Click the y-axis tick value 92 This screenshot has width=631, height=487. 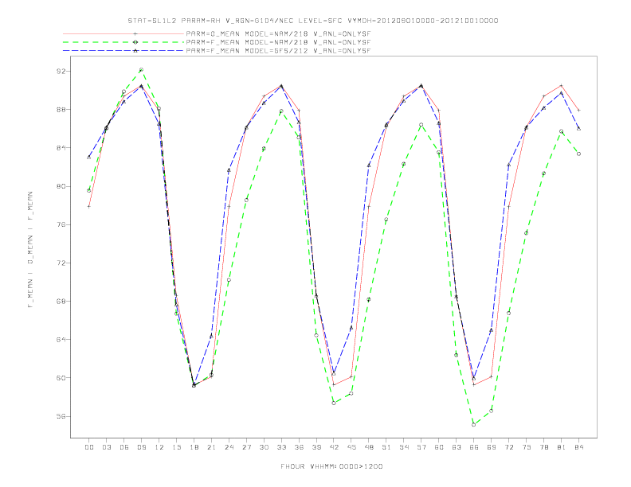point(61,71)
